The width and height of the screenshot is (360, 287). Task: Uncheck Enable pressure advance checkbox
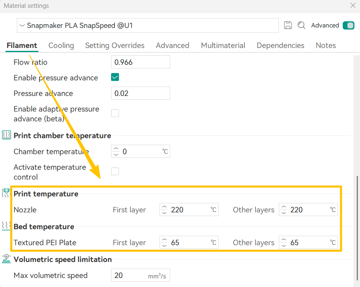click(x=115, y=77)
